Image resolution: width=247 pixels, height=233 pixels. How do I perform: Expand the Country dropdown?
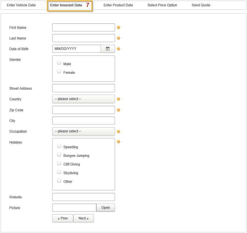point(83,99)
